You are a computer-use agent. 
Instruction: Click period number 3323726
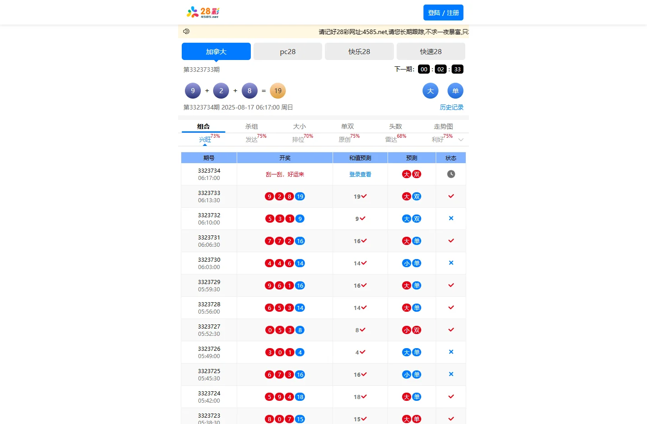(209, 349)
